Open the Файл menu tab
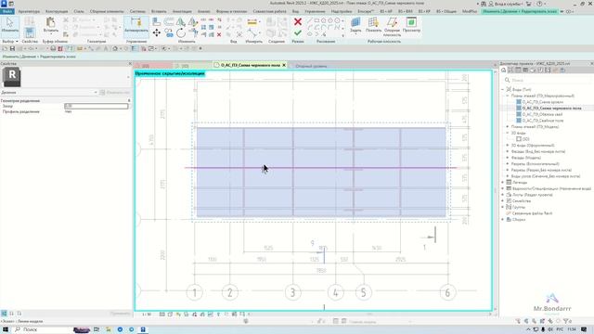Viewport: 594px width, 334px height. click(7, 11)
